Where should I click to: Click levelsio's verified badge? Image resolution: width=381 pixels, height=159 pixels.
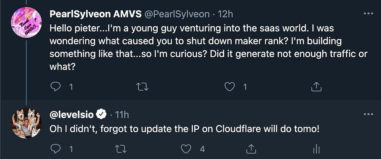coord(101,114)
